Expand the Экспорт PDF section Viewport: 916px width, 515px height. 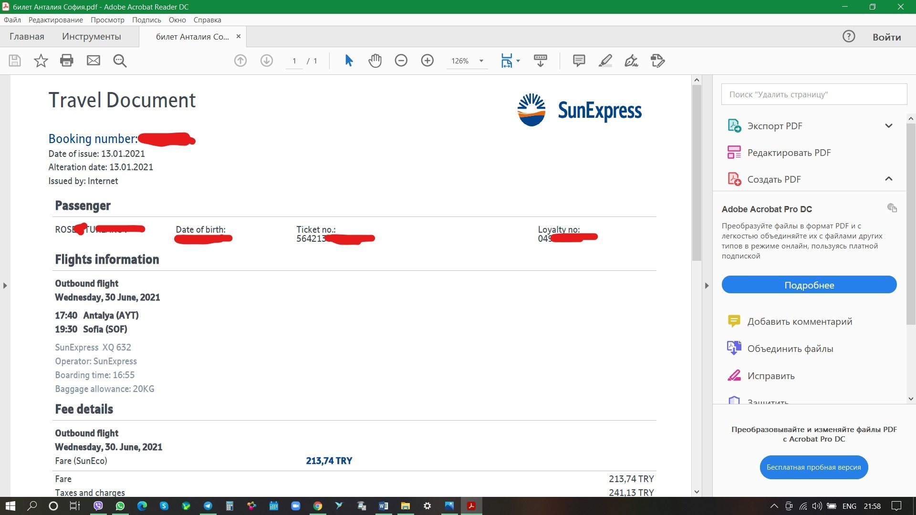point(888,126)
